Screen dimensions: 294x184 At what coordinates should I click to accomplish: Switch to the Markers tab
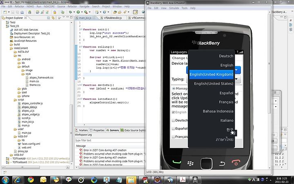click(82, 130)
